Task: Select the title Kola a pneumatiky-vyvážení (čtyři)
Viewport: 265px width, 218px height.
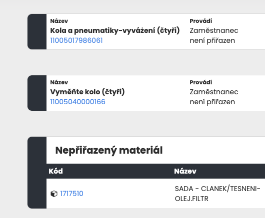Action: point(115,31)
